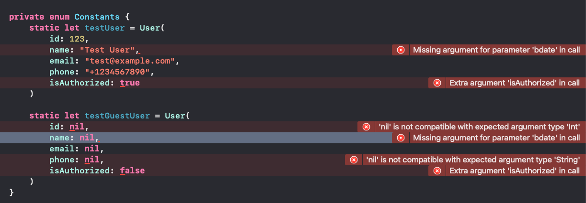Open the missing 'bdate' error message in testUser
The width and height of the screenshot is (586, 203).
pyautogui.click(x=496, y=50)
